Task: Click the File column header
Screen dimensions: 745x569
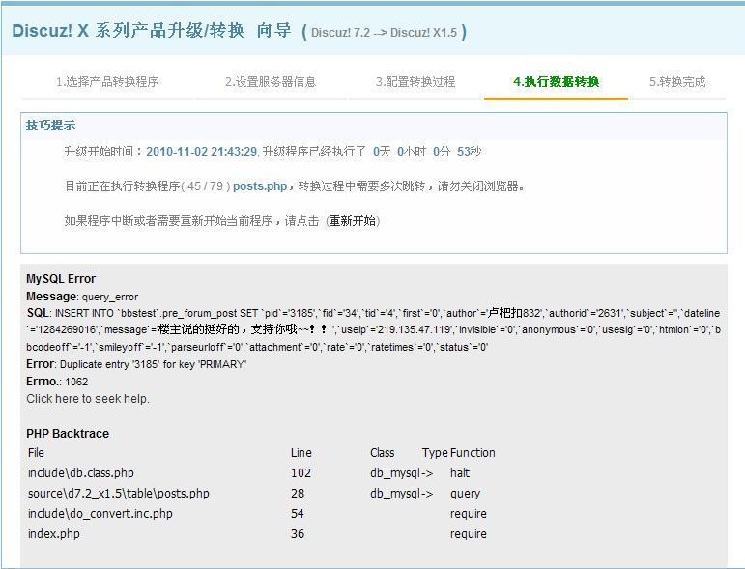Action: (x=36, y=453)
